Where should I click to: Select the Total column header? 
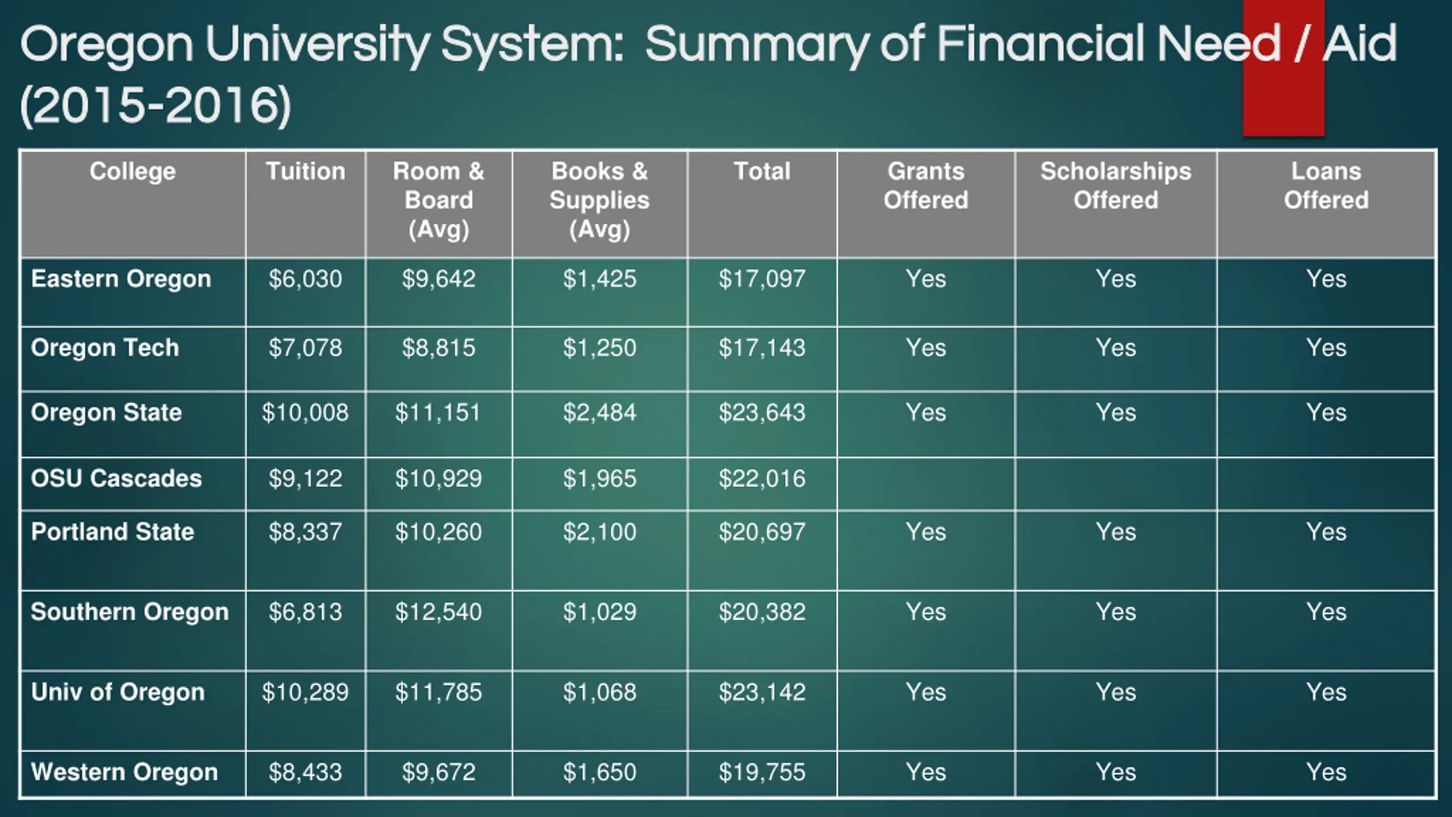(762, 171)
